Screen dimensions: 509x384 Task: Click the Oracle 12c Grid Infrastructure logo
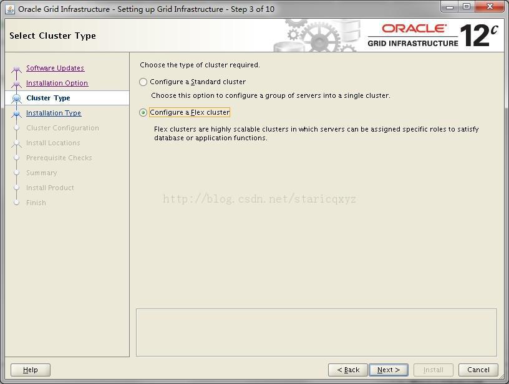433,36
